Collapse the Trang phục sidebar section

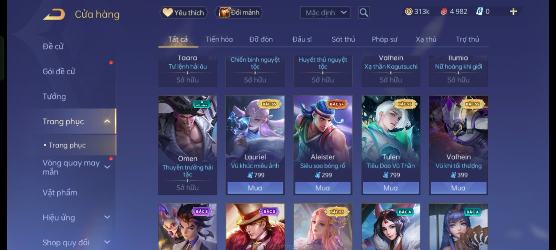(107, 121)
